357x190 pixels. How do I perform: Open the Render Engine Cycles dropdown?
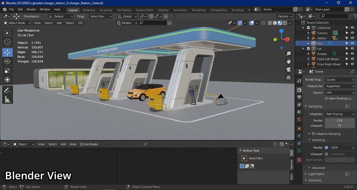point(340,80)
